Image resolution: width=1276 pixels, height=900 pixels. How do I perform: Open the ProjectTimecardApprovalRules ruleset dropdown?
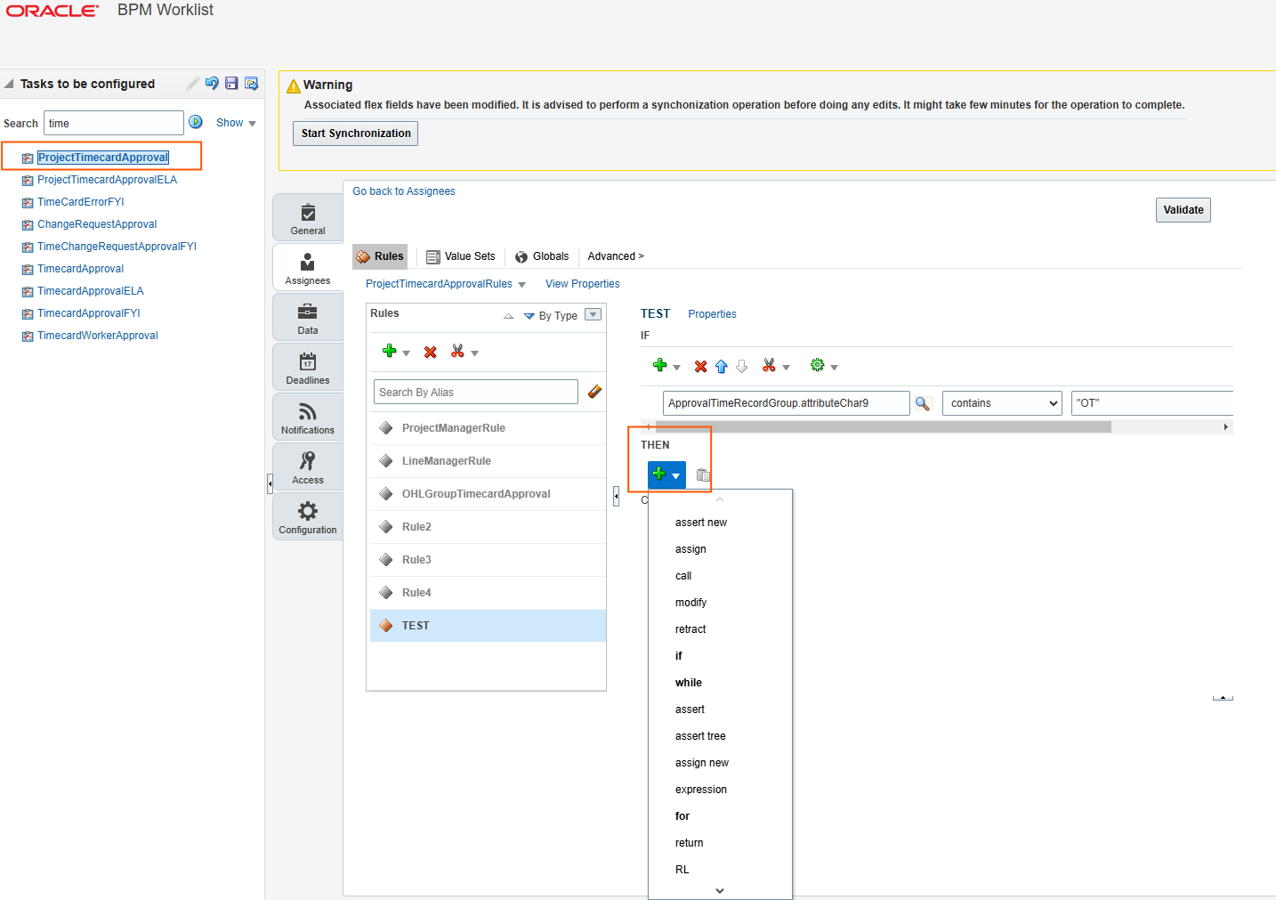[x=523, y=283]
